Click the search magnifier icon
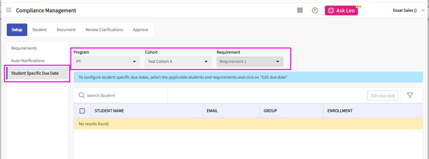Image resolution: width=429 pixels, height=159 pixels. pos(81,95)
